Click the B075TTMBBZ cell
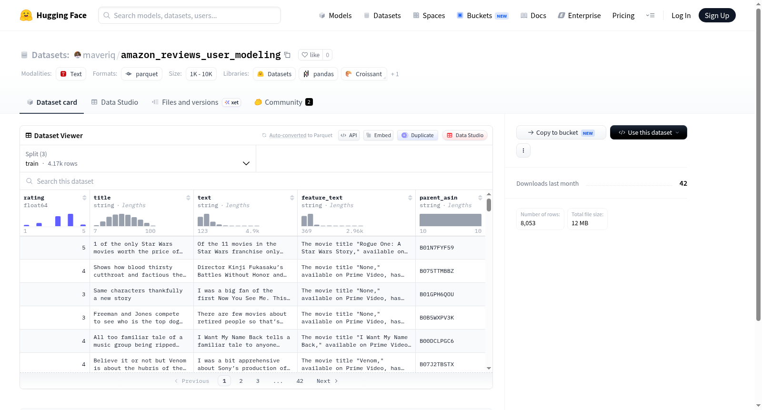The height and width of the screenshot is (410, 762). point(451,271)
